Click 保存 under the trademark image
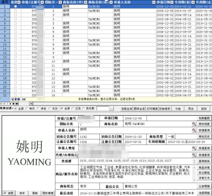 click(22, 193)
